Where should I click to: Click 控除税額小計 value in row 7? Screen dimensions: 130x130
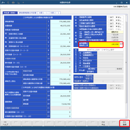point(61,46)
